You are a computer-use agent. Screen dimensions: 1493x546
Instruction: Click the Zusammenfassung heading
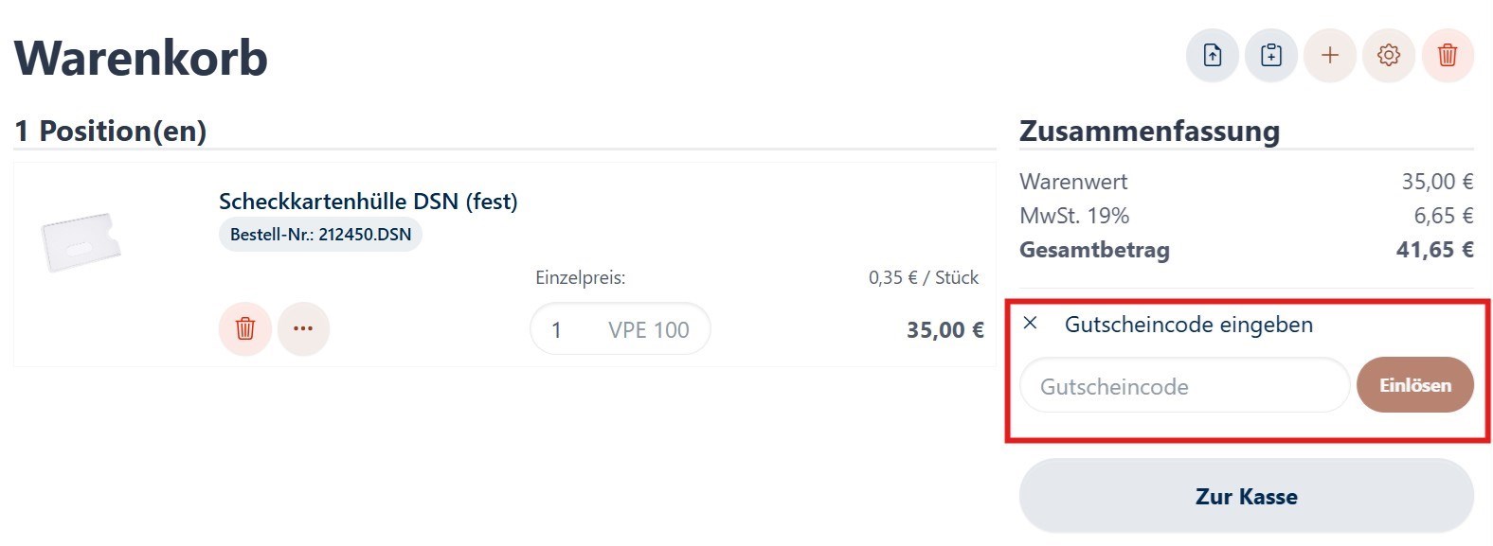point(1148,131)
